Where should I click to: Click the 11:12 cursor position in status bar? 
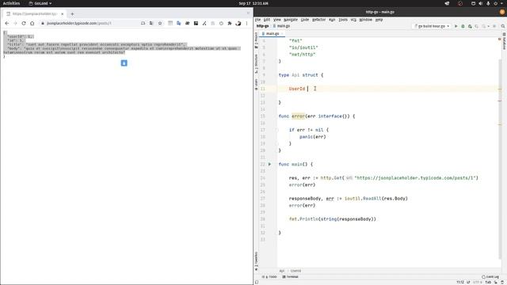coord(460,282)
